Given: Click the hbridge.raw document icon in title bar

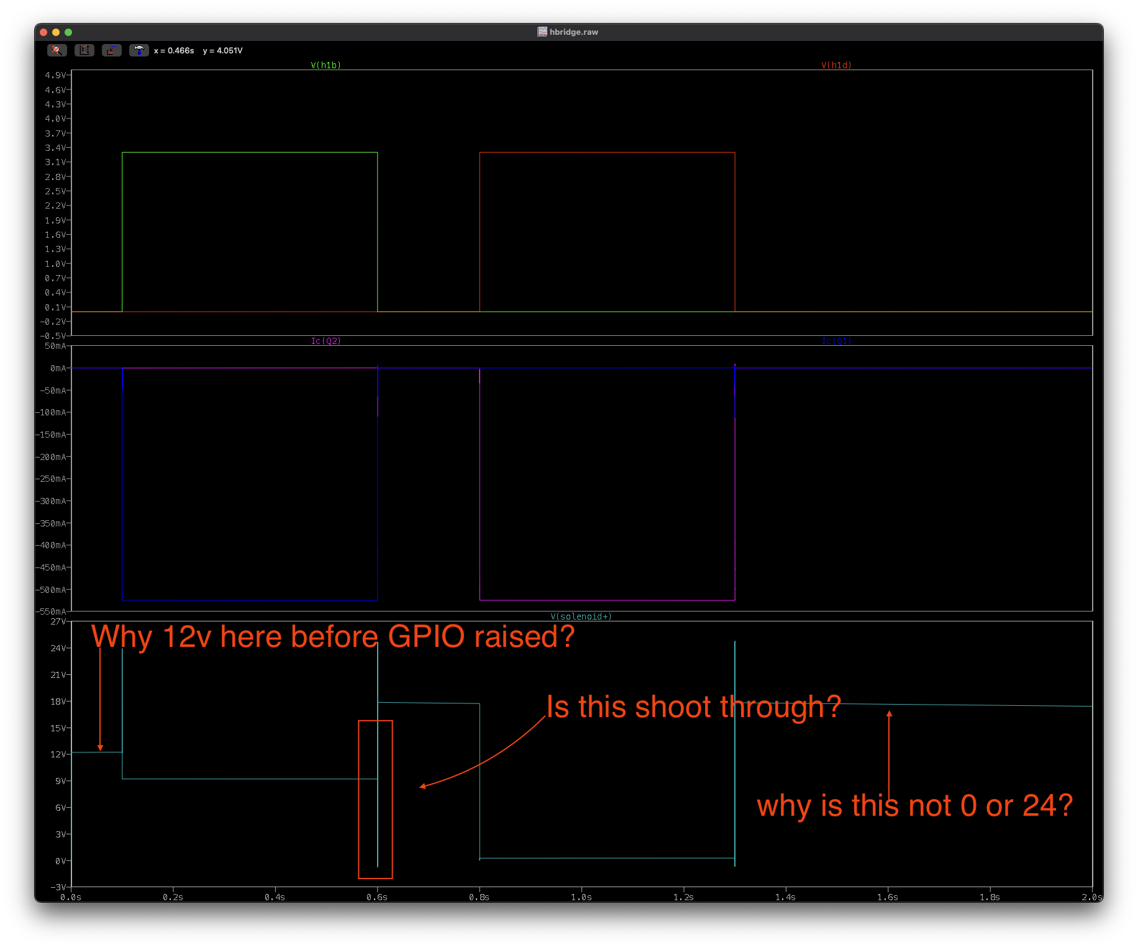Looking at the screenshot, I should pyautogui.click(x=542, y=32).
